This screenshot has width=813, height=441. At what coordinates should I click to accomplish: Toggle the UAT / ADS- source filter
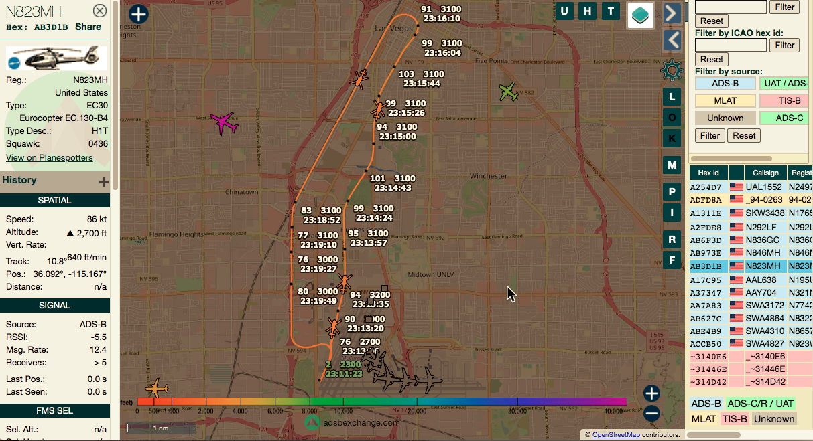pyautogui.click(x=786, y=83)
